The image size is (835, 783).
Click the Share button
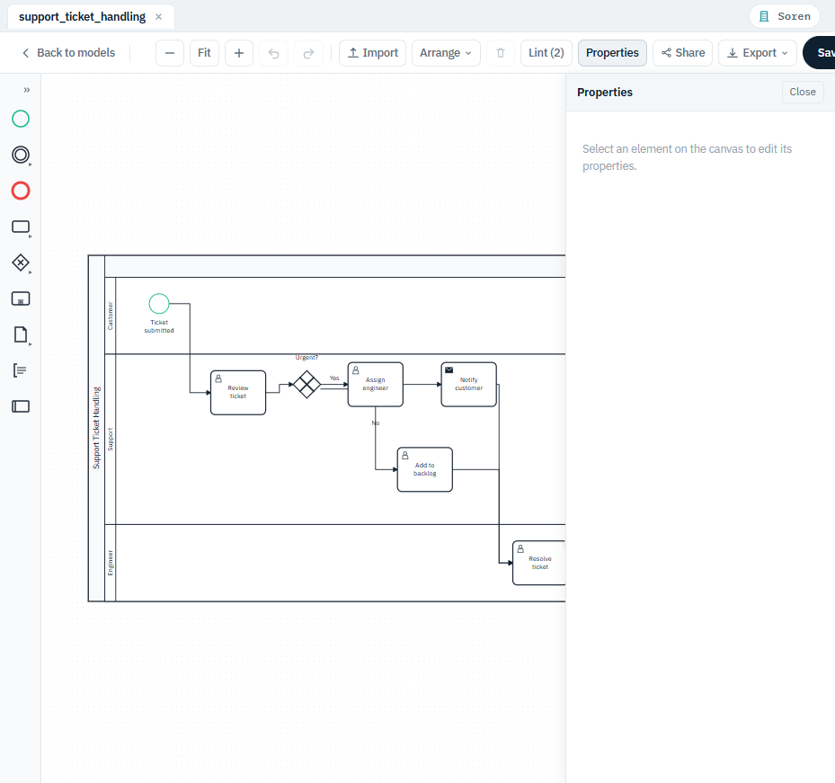click(683, 53)
